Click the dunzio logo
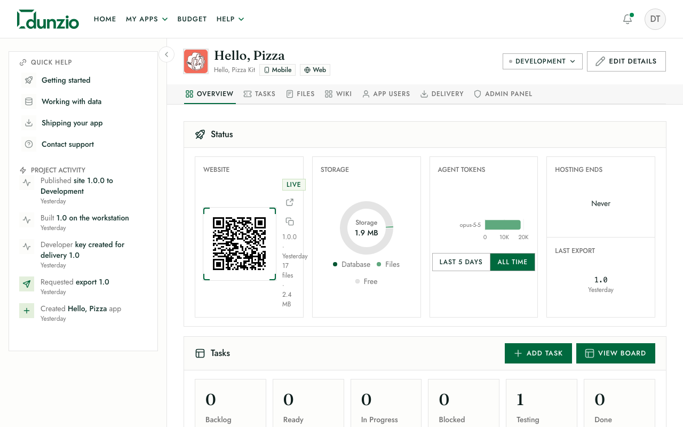The image size is (683, 427). (x=48, y=19)
